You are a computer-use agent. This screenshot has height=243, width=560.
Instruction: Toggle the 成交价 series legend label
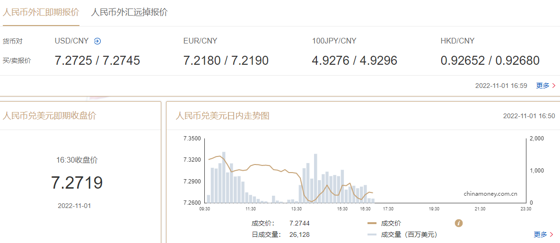(x=391, y=223)
